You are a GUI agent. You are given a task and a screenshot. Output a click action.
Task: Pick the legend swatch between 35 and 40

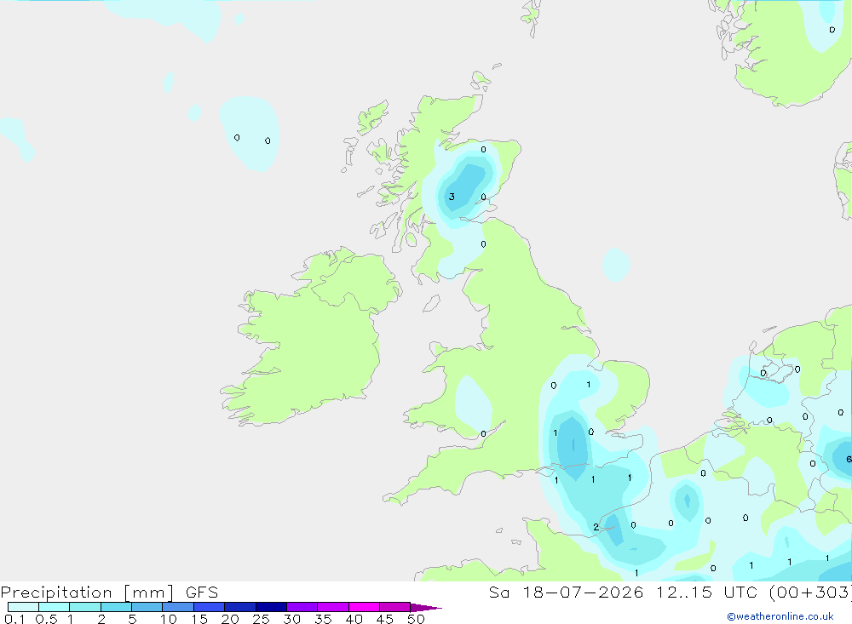[x=332, y=607]
